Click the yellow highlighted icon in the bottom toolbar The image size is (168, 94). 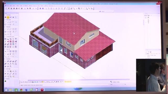point(43,82)
